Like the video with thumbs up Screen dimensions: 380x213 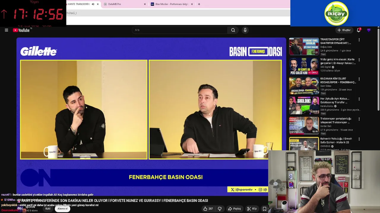pos(208,209)
